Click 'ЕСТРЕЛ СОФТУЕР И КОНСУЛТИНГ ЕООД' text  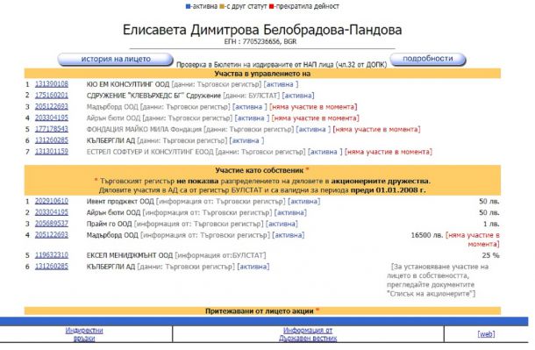pyautogui.click(x=150, y=152)
